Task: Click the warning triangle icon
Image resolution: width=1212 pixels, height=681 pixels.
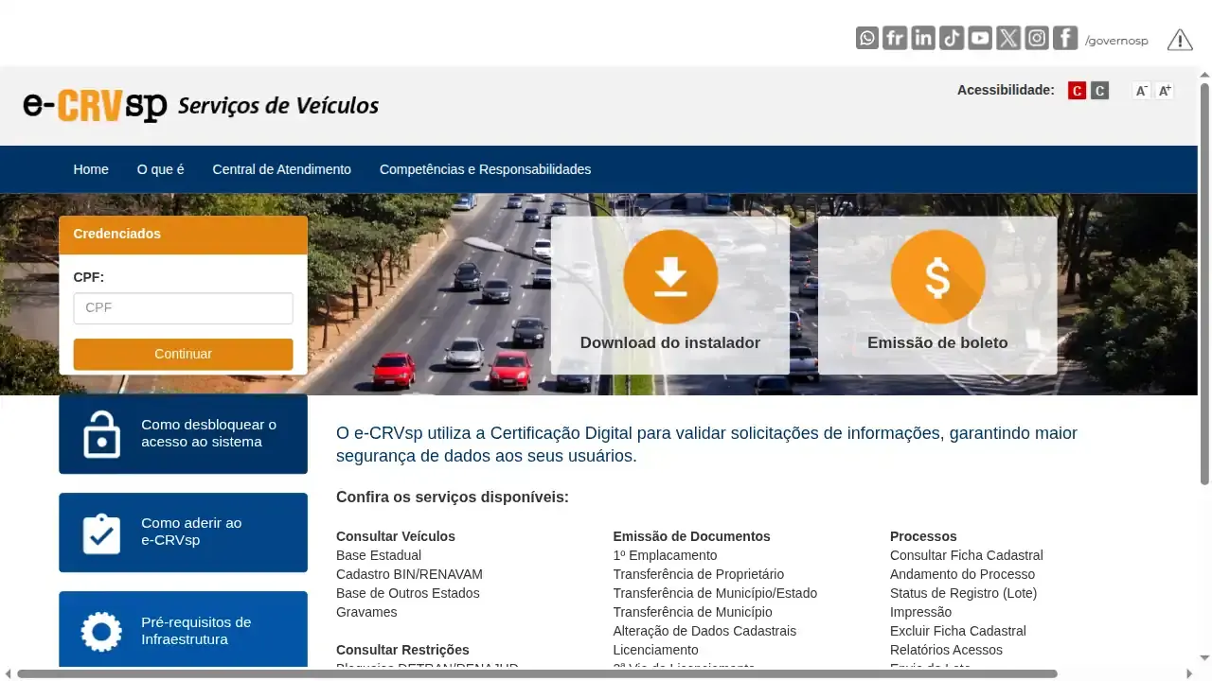Action: [x=1180, y=40]
